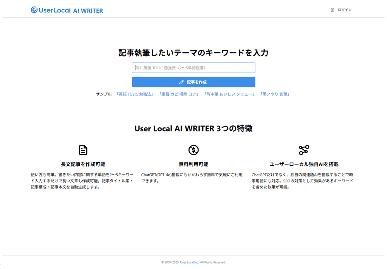Click the description starting ChatGPTだけでなく
Viewport: 387px width, 269px height.
[x=302, y=181]
